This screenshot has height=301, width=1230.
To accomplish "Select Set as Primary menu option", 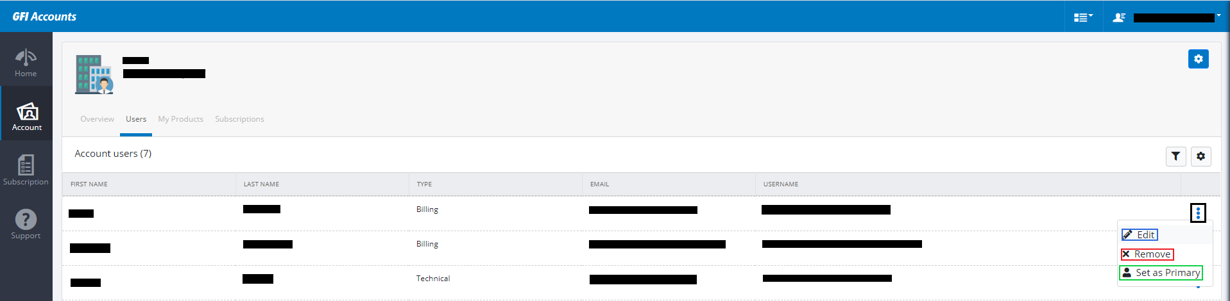I will (1161, 273).
